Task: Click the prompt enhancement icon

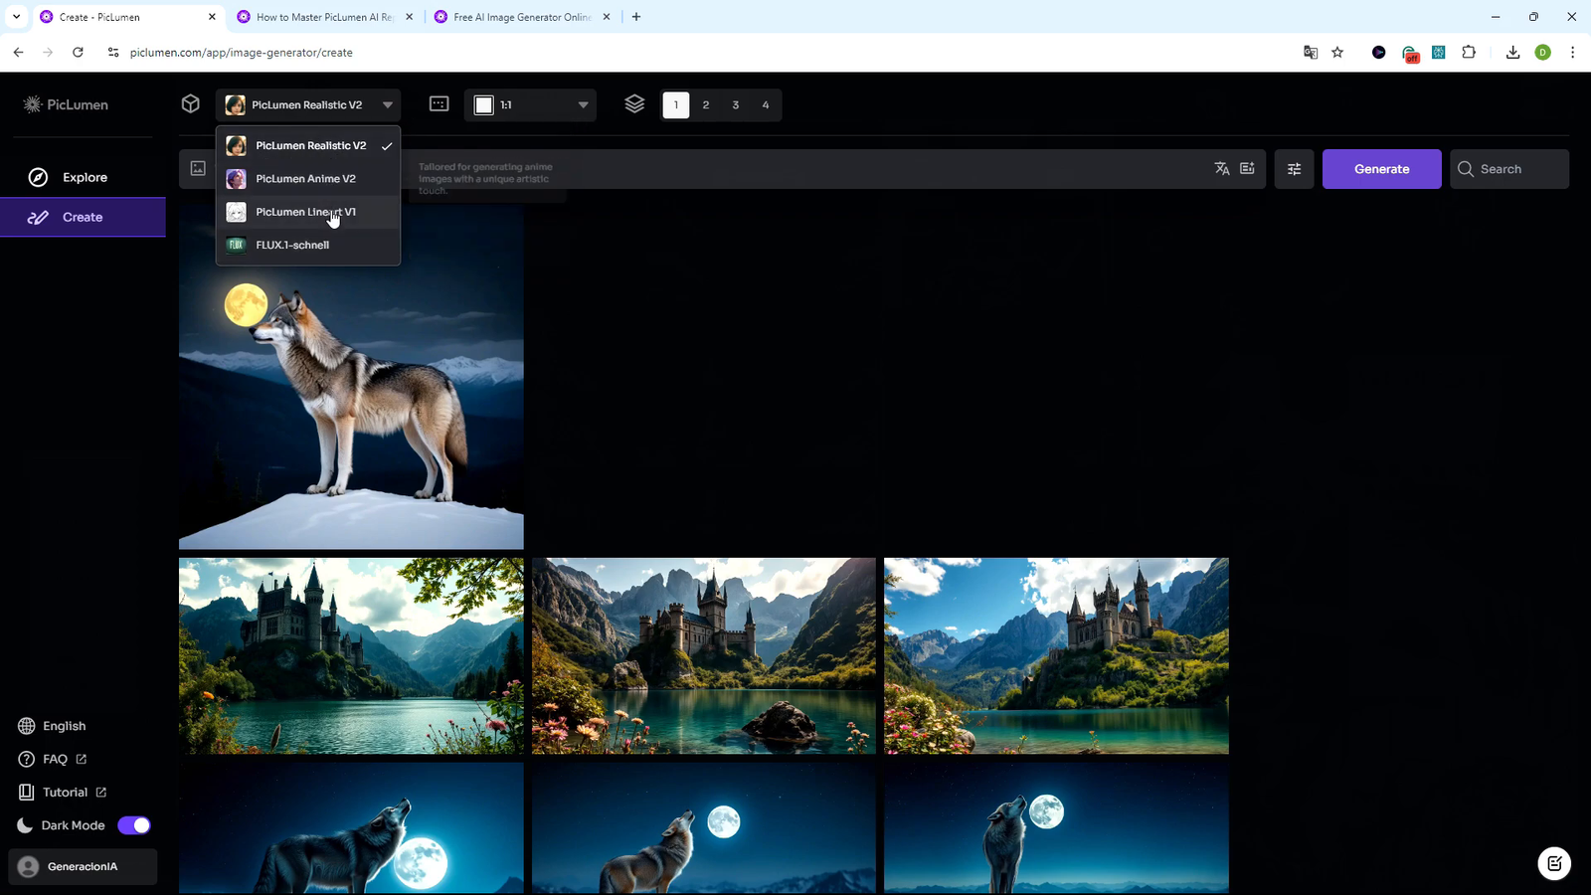Action: [1248, 168]
